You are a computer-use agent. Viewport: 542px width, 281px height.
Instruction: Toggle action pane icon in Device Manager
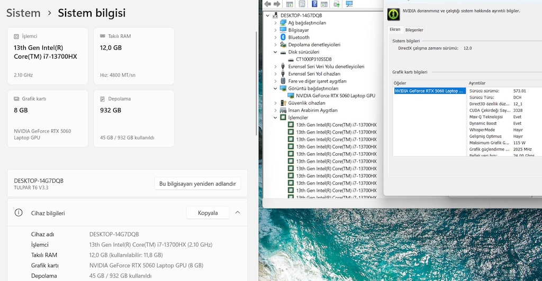pyautogui.click(x=324, y=4)
